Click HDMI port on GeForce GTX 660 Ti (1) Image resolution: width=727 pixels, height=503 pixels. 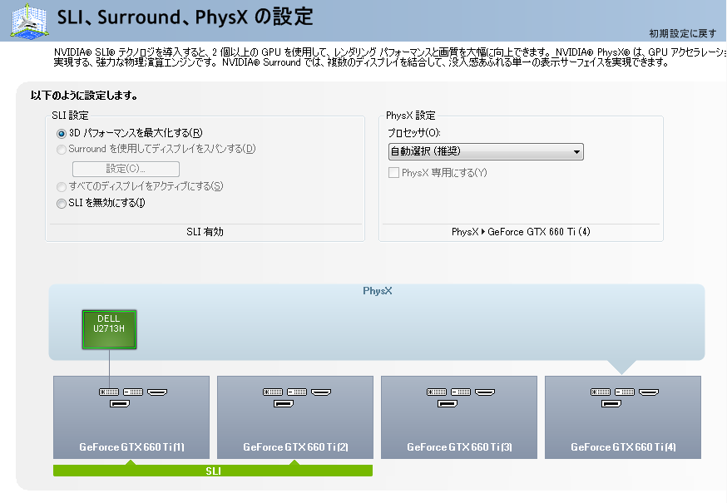(x=157, y=392)
